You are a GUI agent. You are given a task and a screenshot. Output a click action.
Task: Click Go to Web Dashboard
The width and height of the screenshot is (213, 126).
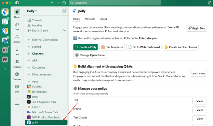point(144,47)
